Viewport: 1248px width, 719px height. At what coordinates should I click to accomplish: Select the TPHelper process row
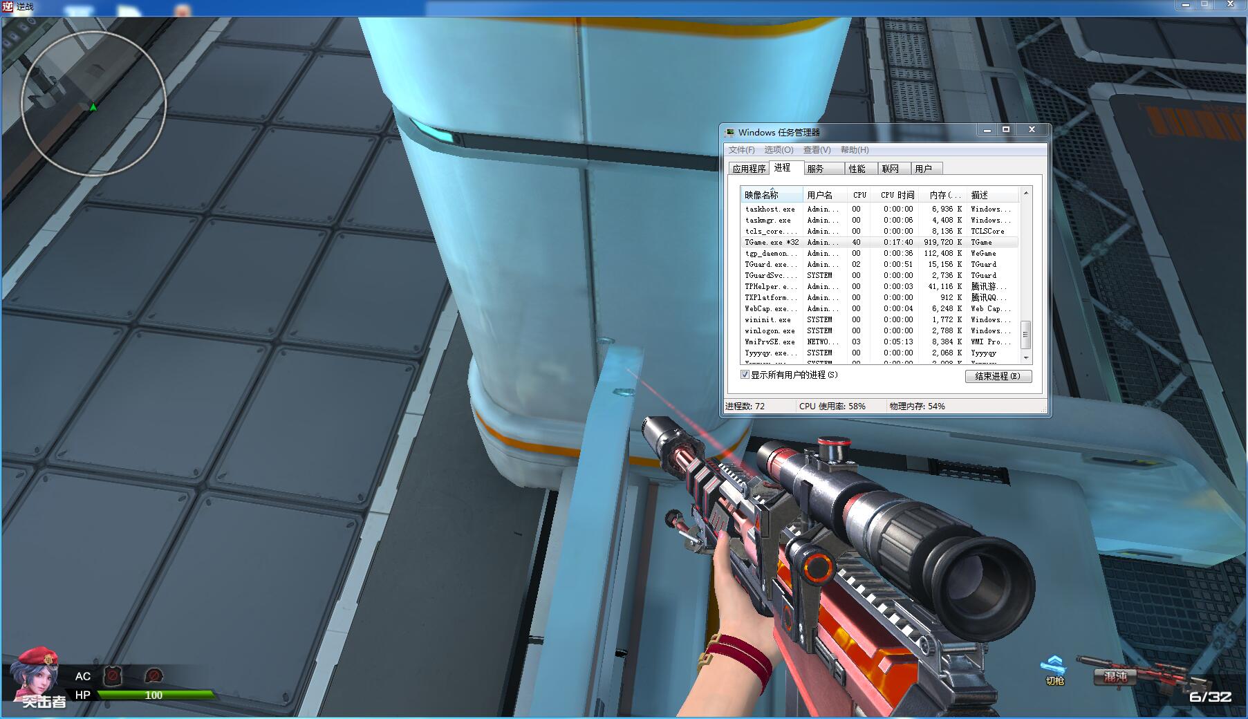[879, 286]
